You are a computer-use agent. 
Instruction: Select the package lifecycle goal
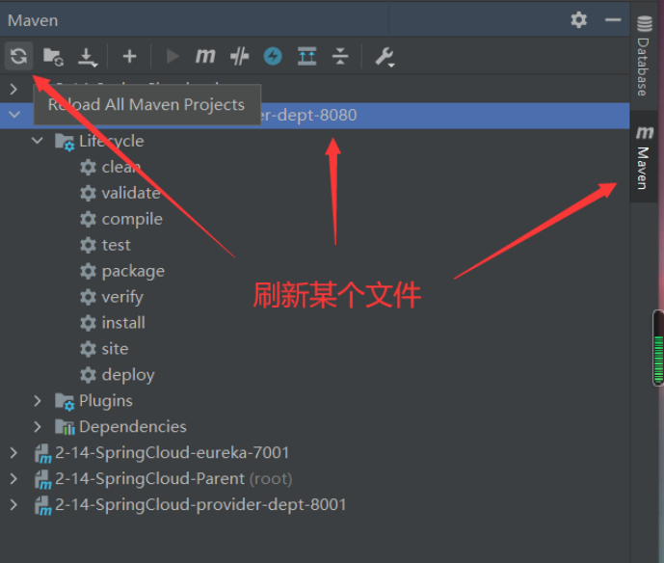[x=133, y=272]
